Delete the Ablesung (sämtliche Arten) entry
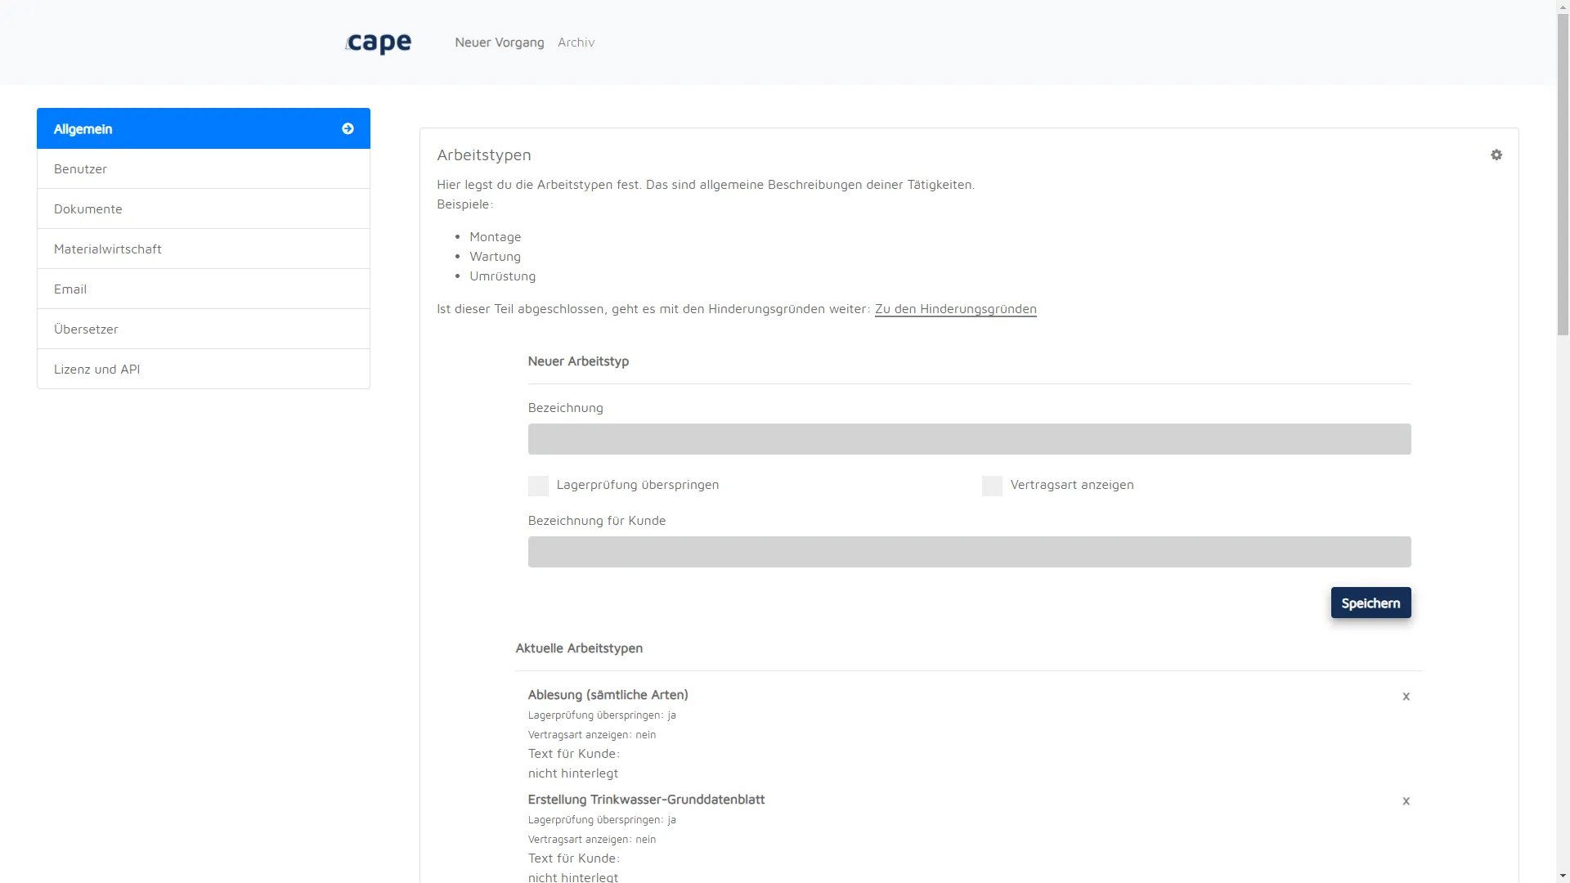This screenshot has width=1570, height=883. (x=1406, y=697)
